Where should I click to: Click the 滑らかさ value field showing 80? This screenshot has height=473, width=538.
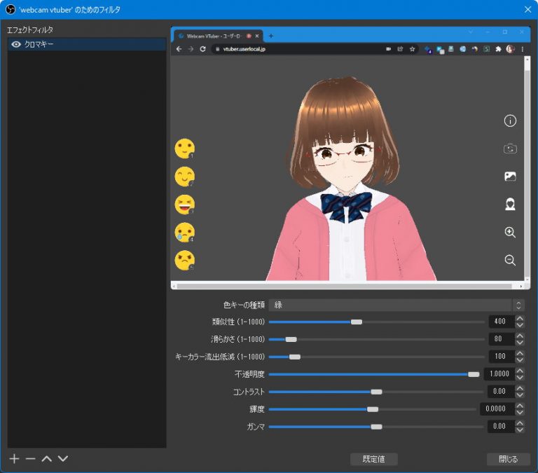502,339
